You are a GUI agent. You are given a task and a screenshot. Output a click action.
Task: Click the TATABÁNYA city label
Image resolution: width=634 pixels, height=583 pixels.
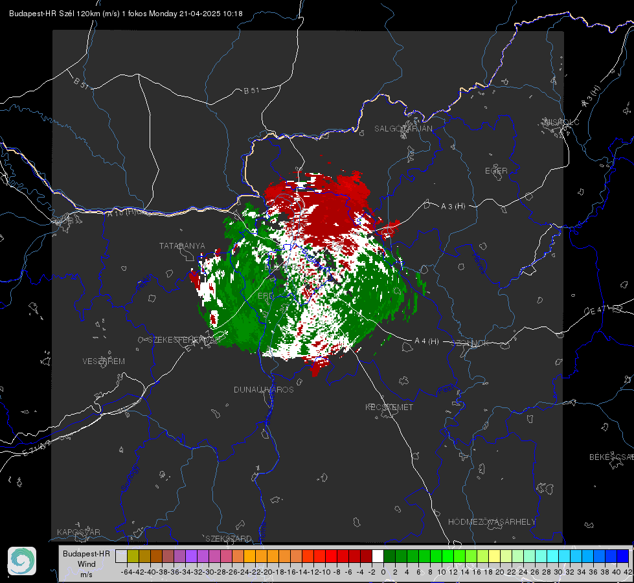pos(182,246)
